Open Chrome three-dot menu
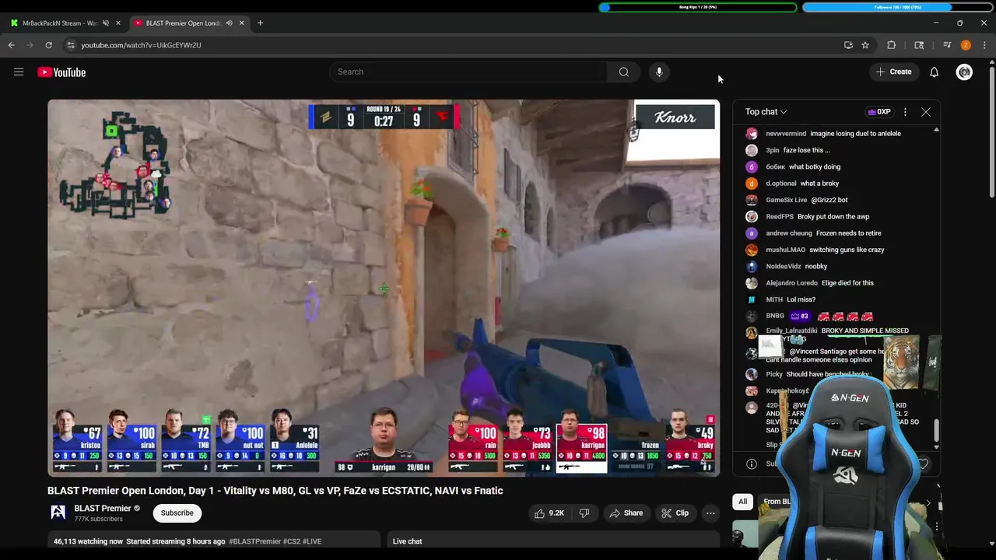Image resolution: width=996 pixels, height=560 pixels. [x=984, y=45]
